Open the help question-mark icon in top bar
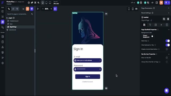171x96 pixels. click(29, 3)
